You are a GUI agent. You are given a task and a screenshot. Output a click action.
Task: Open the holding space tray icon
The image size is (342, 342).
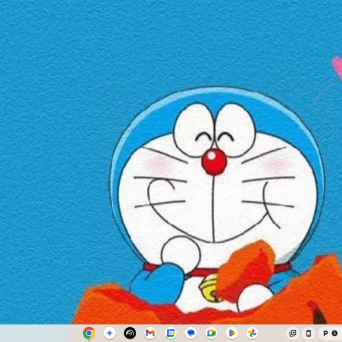tap(293, 333)
